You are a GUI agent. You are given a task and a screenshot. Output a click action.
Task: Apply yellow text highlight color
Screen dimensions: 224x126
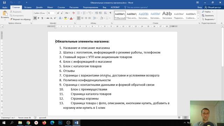pos(65,18)
